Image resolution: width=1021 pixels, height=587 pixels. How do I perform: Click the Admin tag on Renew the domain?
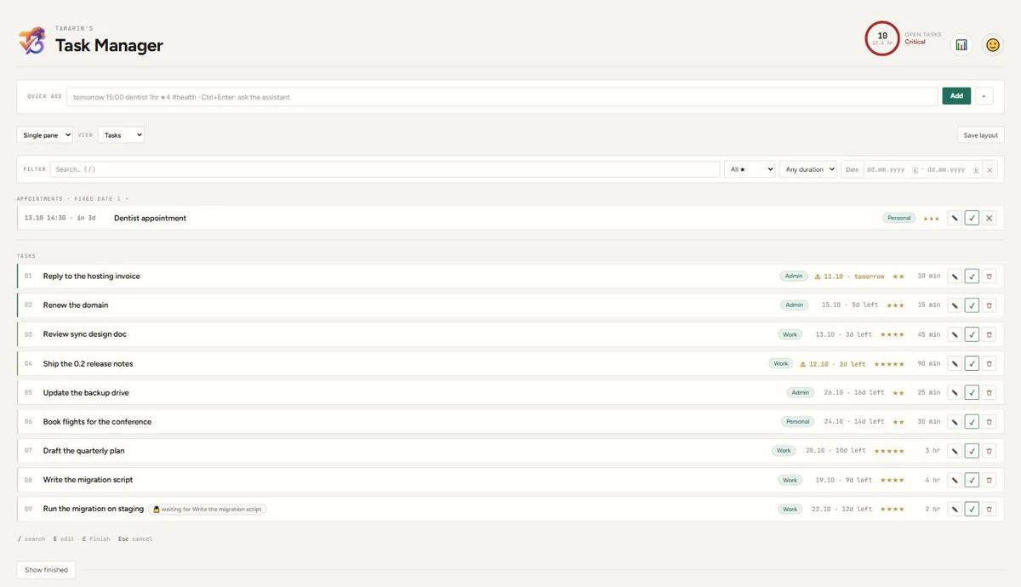795,305
